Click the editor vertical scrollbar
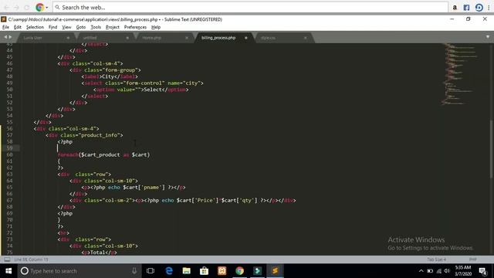 click(492, 149)
